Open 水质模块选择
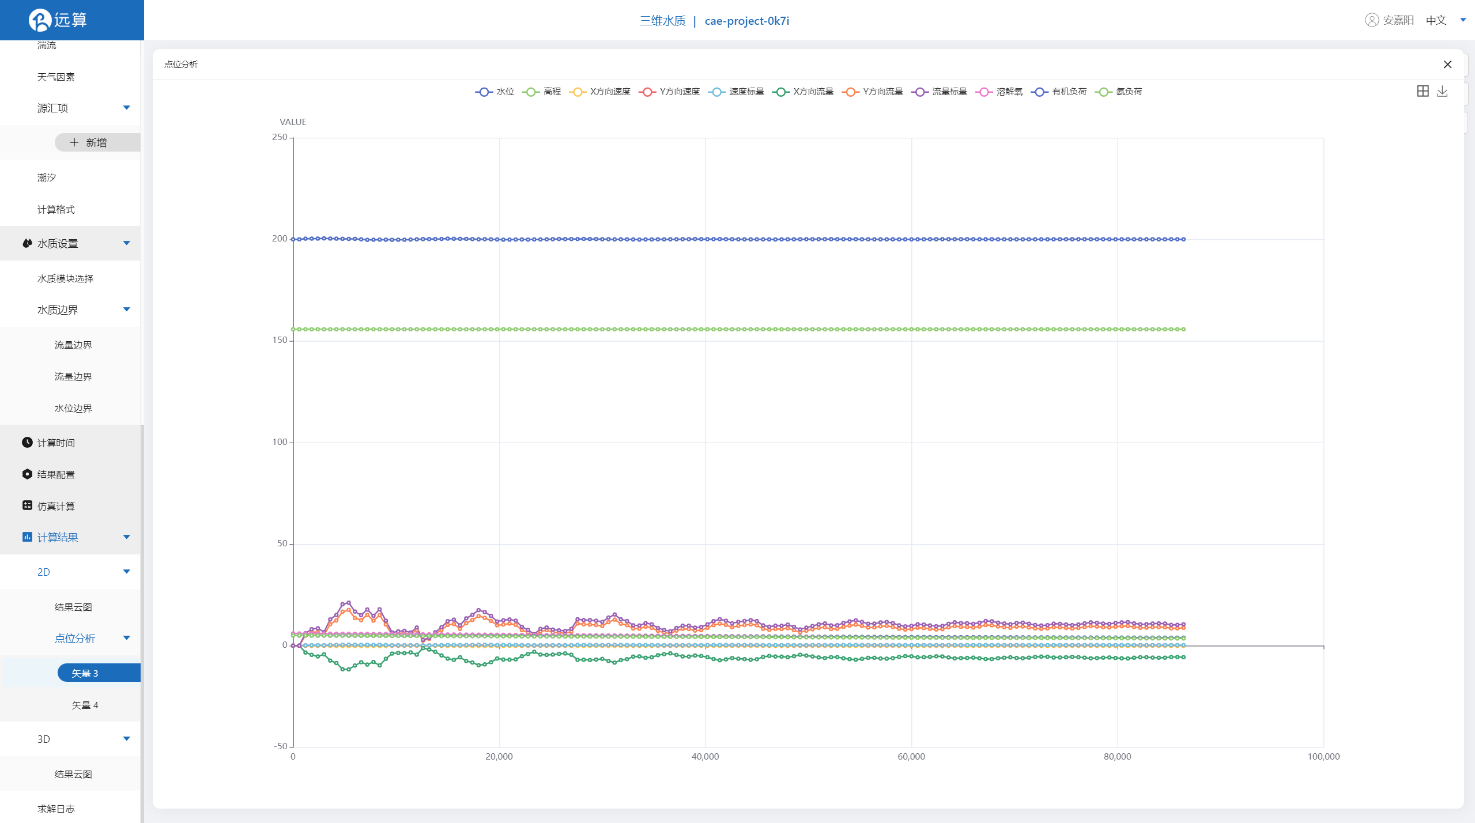1475x823 pixels. (65, 278)
